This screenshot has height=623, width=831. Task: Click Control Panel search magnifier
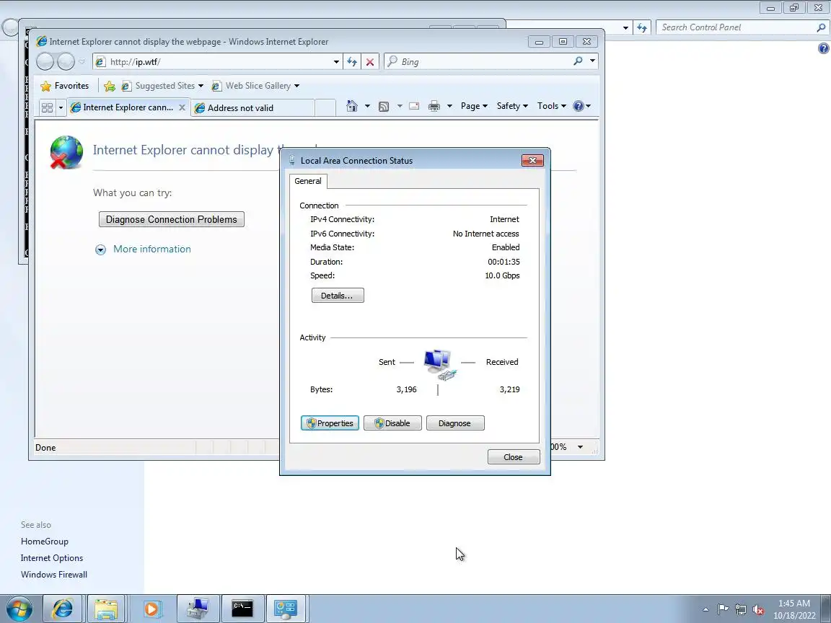click(821, 27)
